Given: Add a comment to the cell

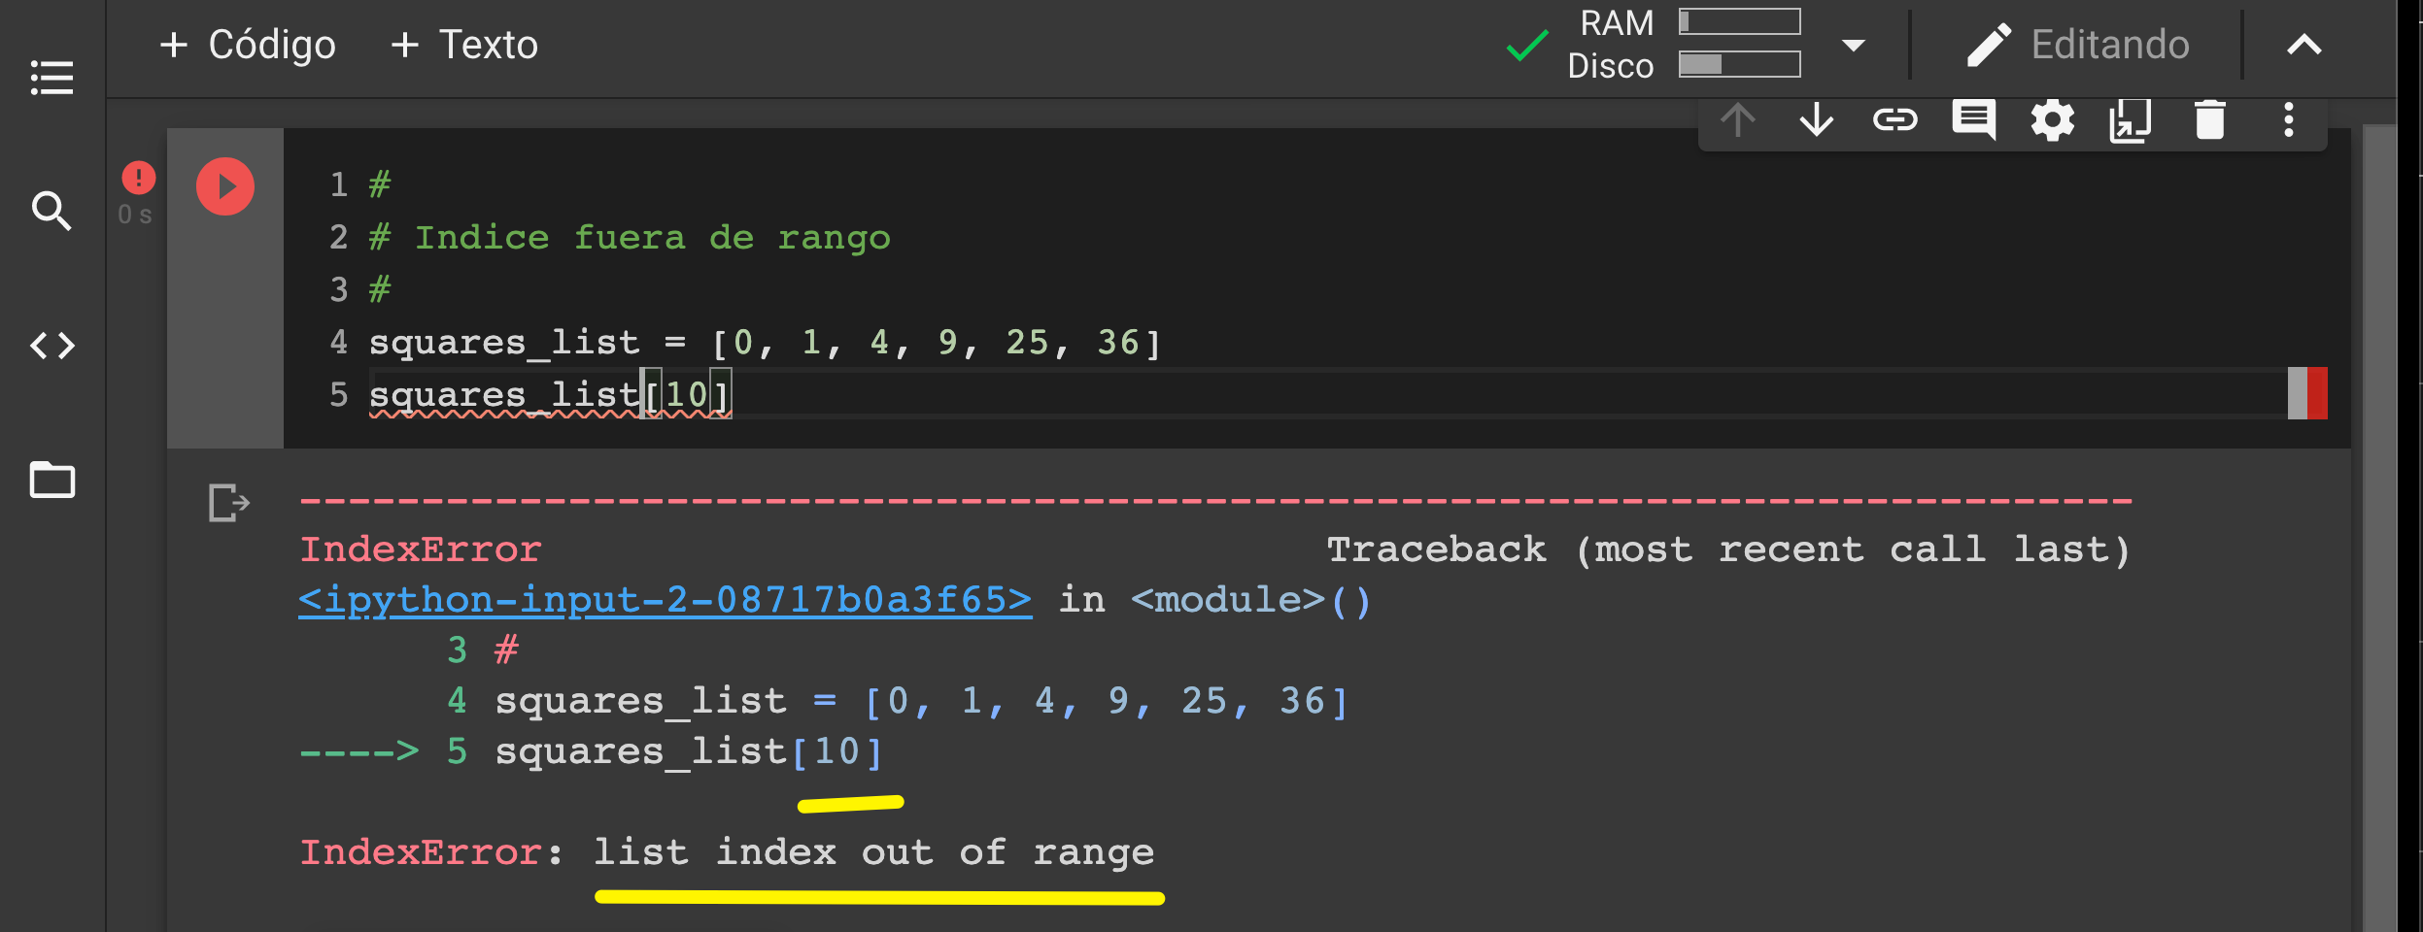Looking at the screenshot, I should click(1973, 120).
